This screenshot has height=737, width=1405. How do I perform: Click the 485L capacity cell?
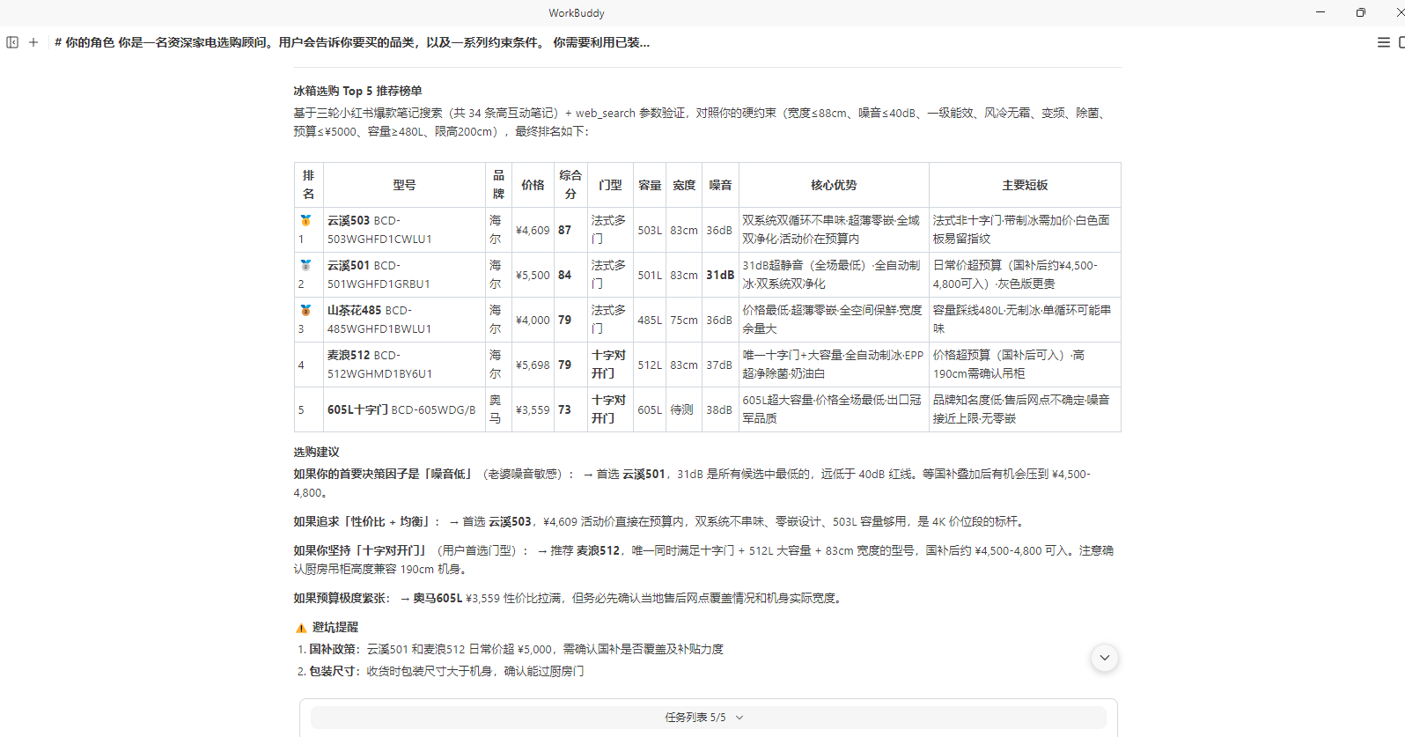(x=650, y=320)
